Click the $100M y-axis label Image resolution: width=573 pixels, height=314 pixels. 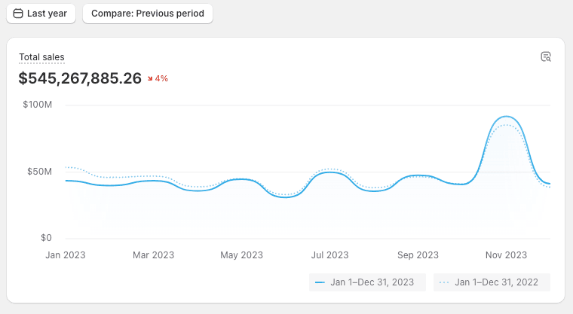(x=38, y=105)
